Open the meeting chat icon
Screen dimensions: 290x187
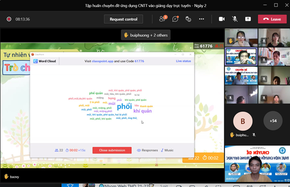pyautogui.click(x=175, y=19)
